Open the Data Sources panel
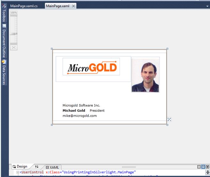Image resolution: width=210 pixels, height=177 pixels. click(4, 73)
